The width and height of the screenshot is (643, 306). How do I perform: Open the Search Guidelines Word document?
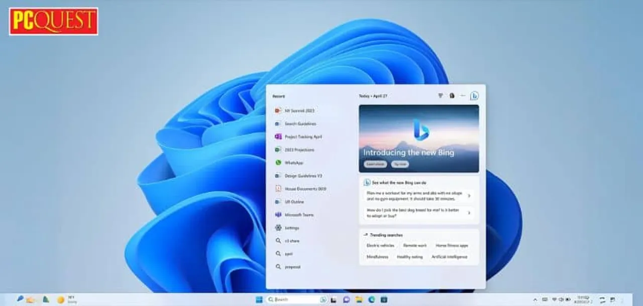[x=296, y=123]
